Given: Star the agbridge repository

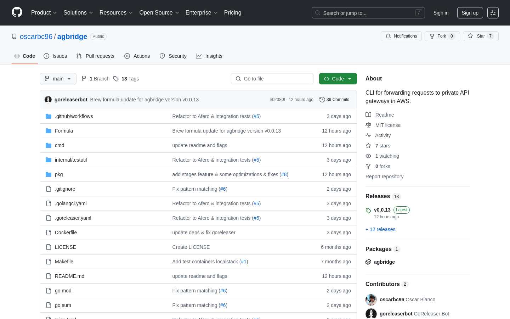Looking at the screenshot, I should tap(481, 36).
